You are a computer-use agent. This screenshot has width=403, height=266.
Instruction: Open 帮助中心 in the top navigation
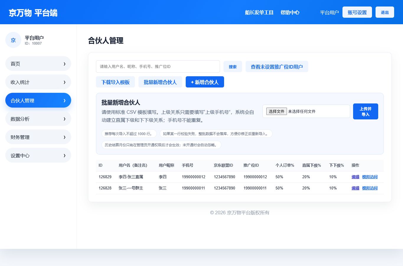pyautogui.click(x=290, y=12)
